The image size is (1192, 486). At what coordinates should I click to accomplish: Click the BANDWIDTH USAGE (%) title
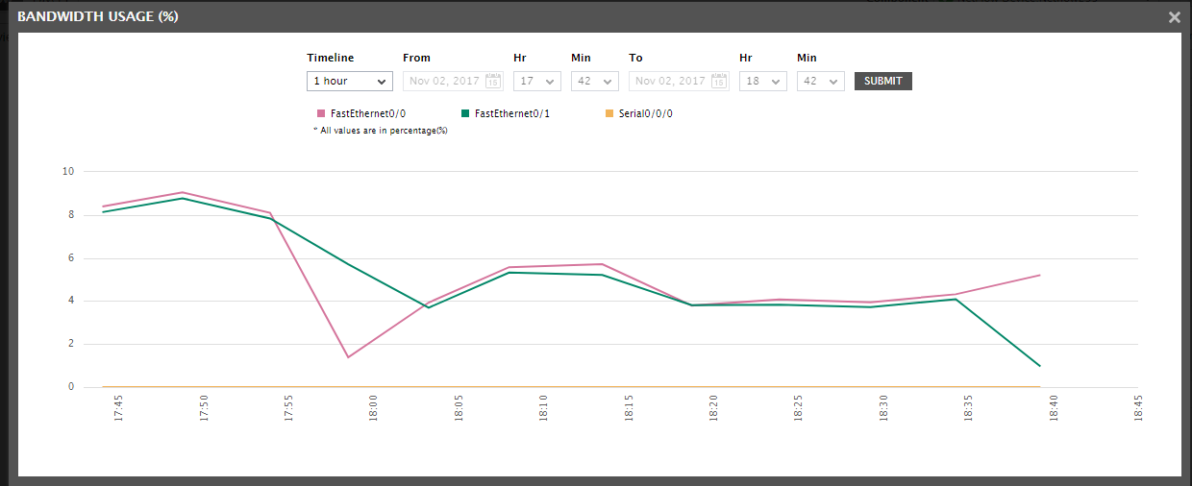tap(97, 17)
